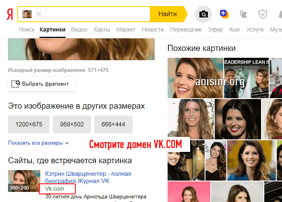This screenshot has width=282, height=202.
Task: Open similar image with yellow background
Action: [251, 160]
